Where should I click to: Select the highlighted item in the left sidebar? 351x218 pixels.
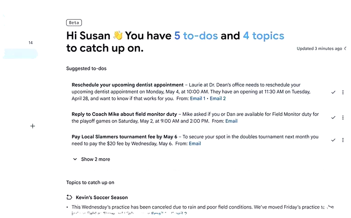point(20,54)
